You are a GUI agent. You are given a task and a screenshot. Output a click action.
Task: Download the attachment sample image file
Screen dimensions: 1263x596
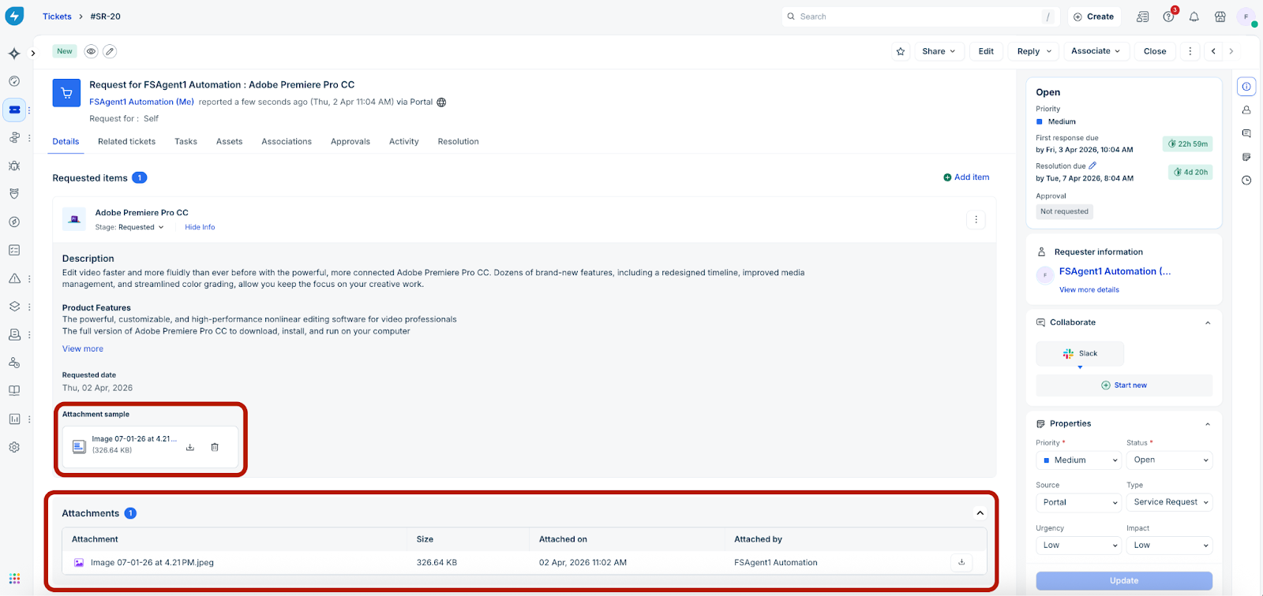(x=190, y=447)
